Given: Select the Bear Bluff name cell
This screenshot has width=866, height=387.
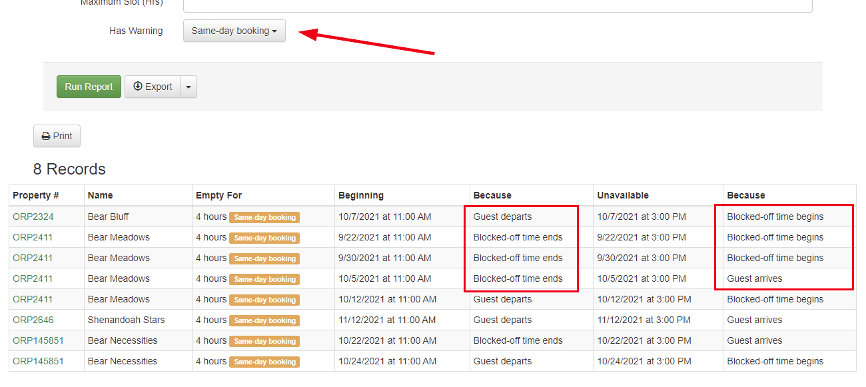Looking at the screenshot, I should [138, 216].
